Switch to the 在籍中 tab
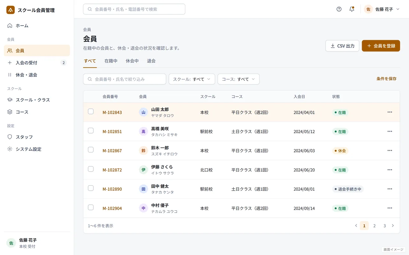 tap(111, 61)
